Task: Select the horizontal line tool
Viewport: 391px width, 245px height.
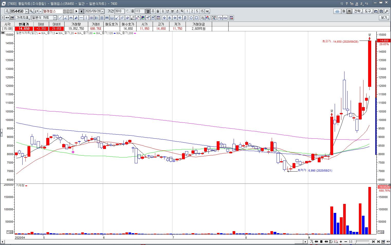Action: [81, 18]
